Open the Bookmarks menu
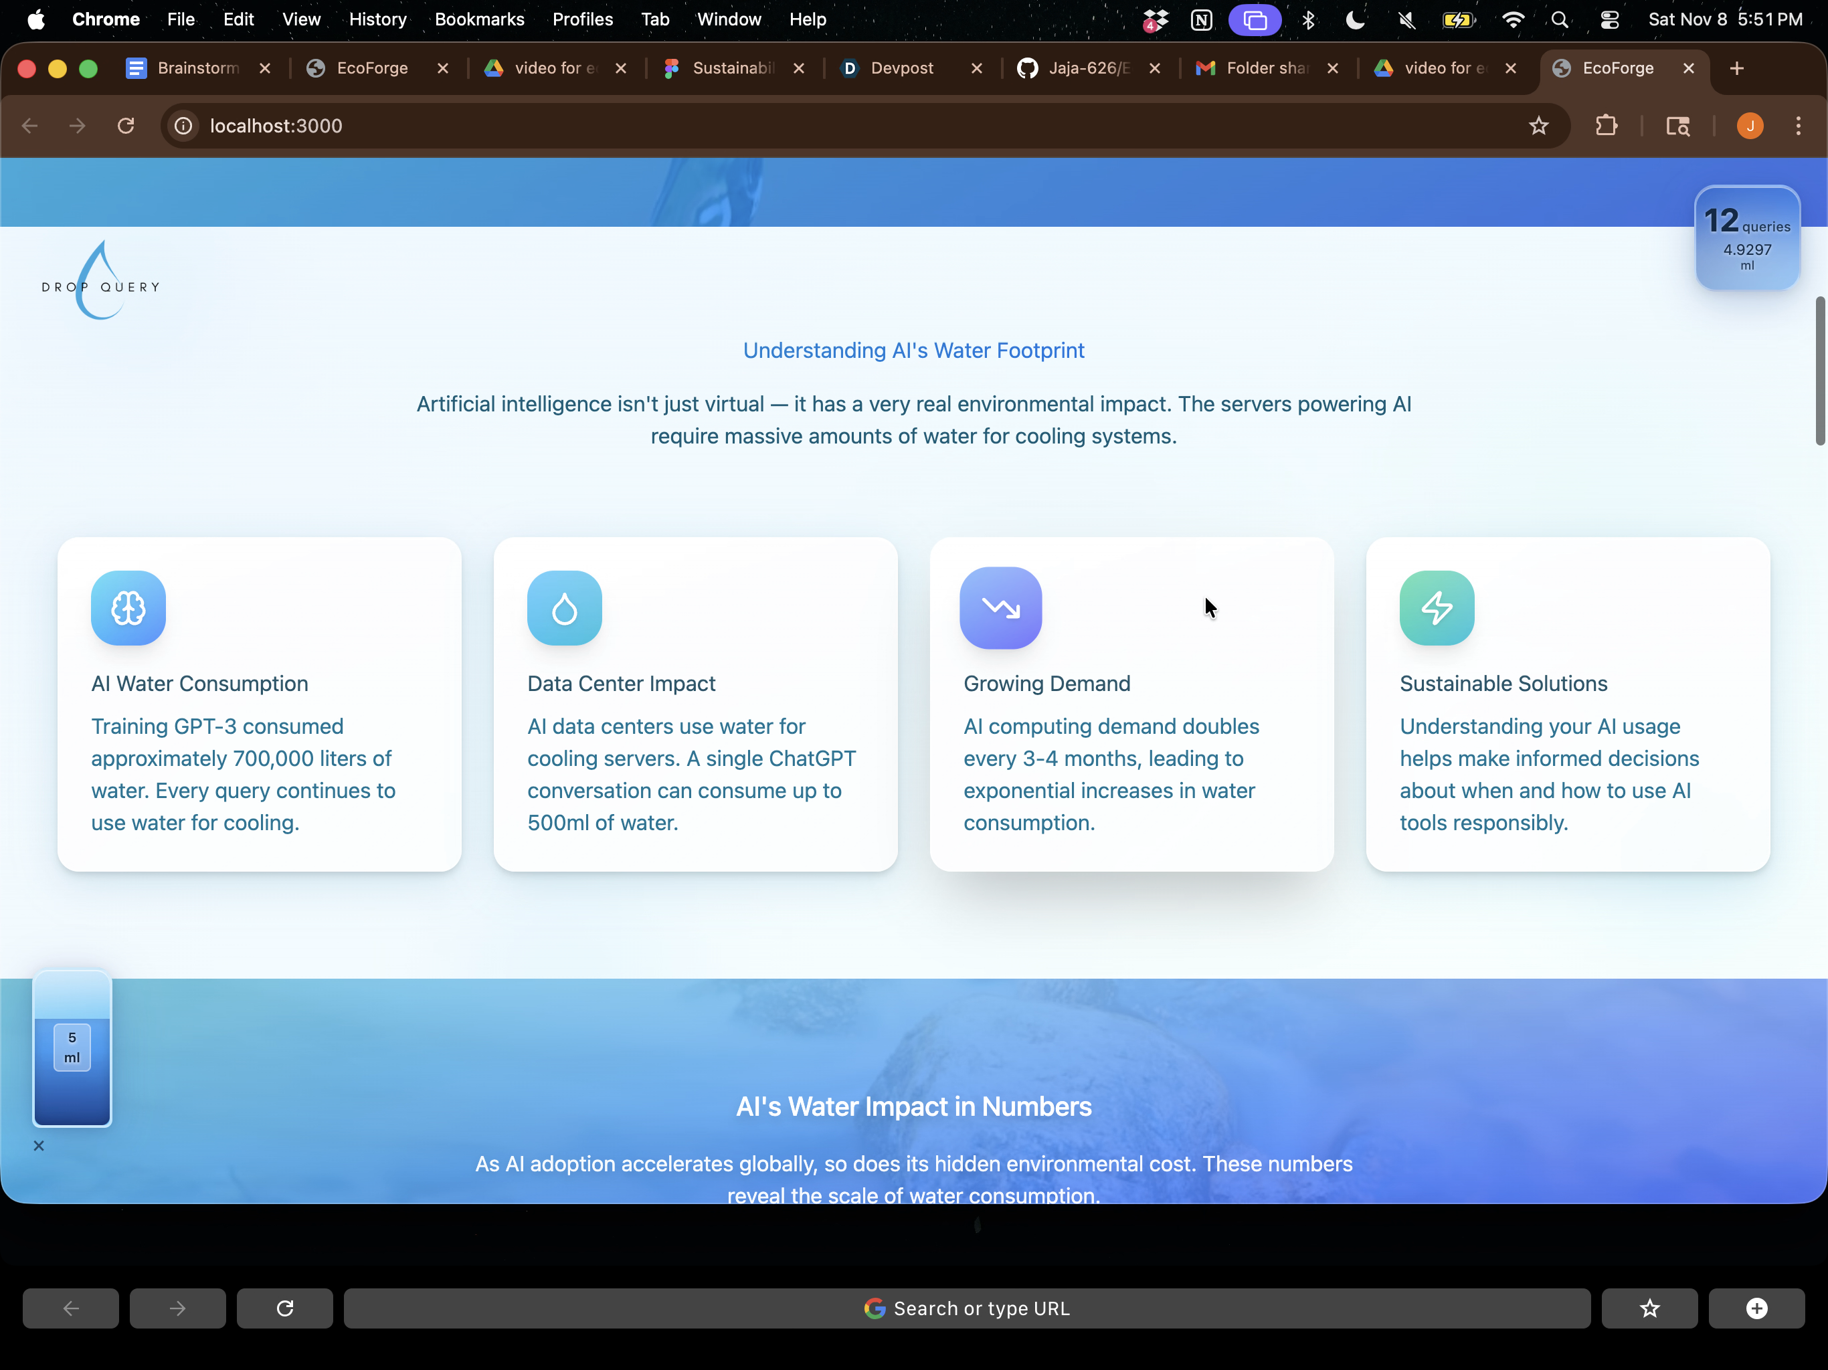The image size is (1828, 1370). click(x=479, y=20)
